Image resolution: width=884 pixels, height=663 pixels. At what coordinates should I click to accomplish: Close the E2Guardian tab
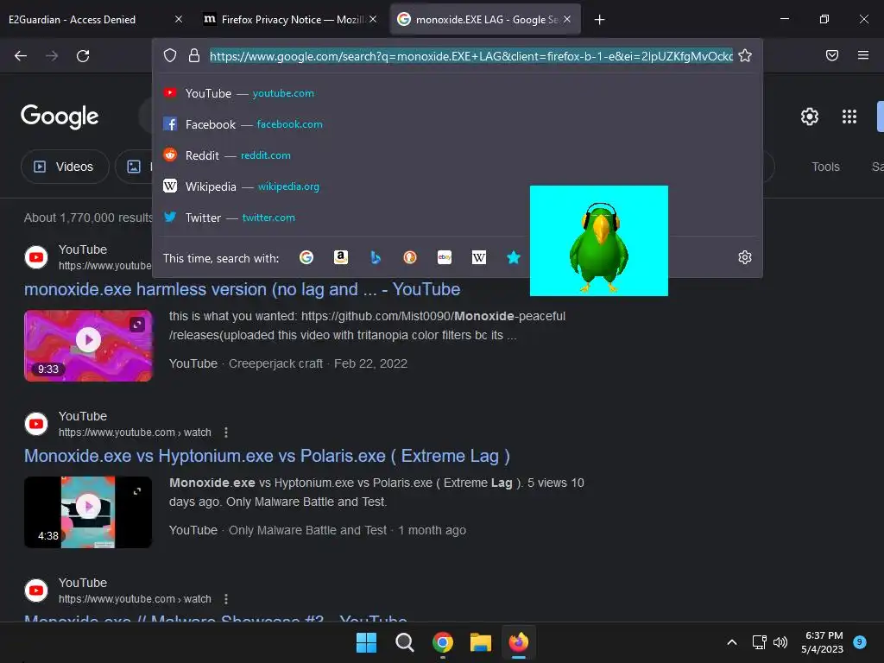[179, 20]
